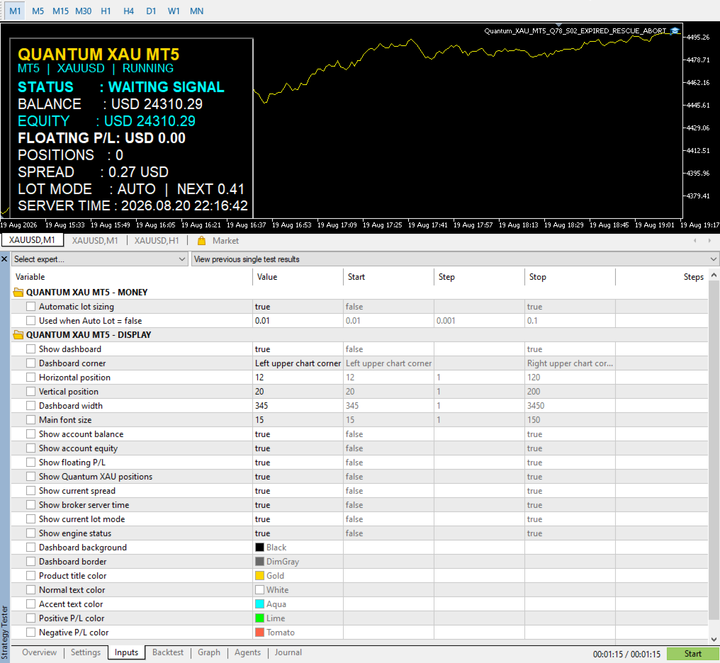Image resolution: width=720 pixels, height=663 pixels.
Task: Select the M30 timeframe
Action: tap(84, 11)
